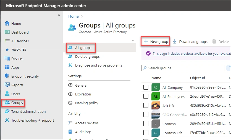The width and height of the screenshot is (231, 140).
Task: Tick the CEO Connection group checkbox
Action: pyautogui.click(x=146, y=114)
